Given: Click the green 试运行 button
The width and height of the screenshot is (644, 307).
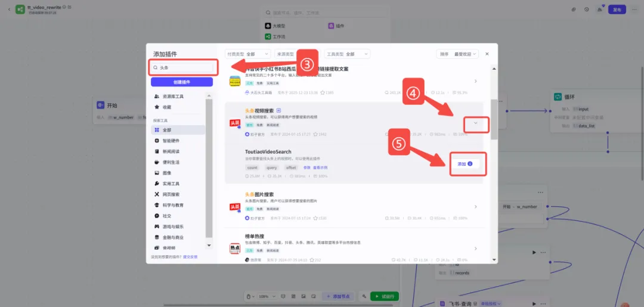Looking at the screenshot, I should click(x=384, y=296).
